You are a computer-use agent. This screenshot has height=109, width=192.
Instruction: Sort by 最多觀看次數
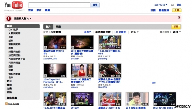tap(103, 32)
